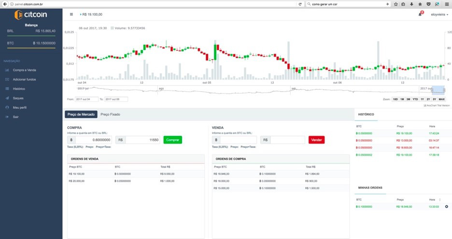Open the Adicionar fundos navigation item
The image size is (452, 239).
25,80
